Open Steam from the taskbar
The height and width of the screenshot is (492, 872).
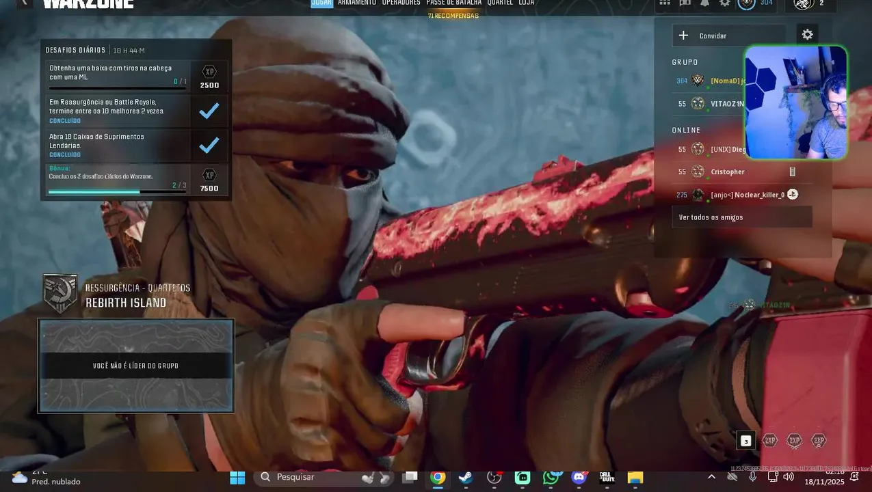466,478
